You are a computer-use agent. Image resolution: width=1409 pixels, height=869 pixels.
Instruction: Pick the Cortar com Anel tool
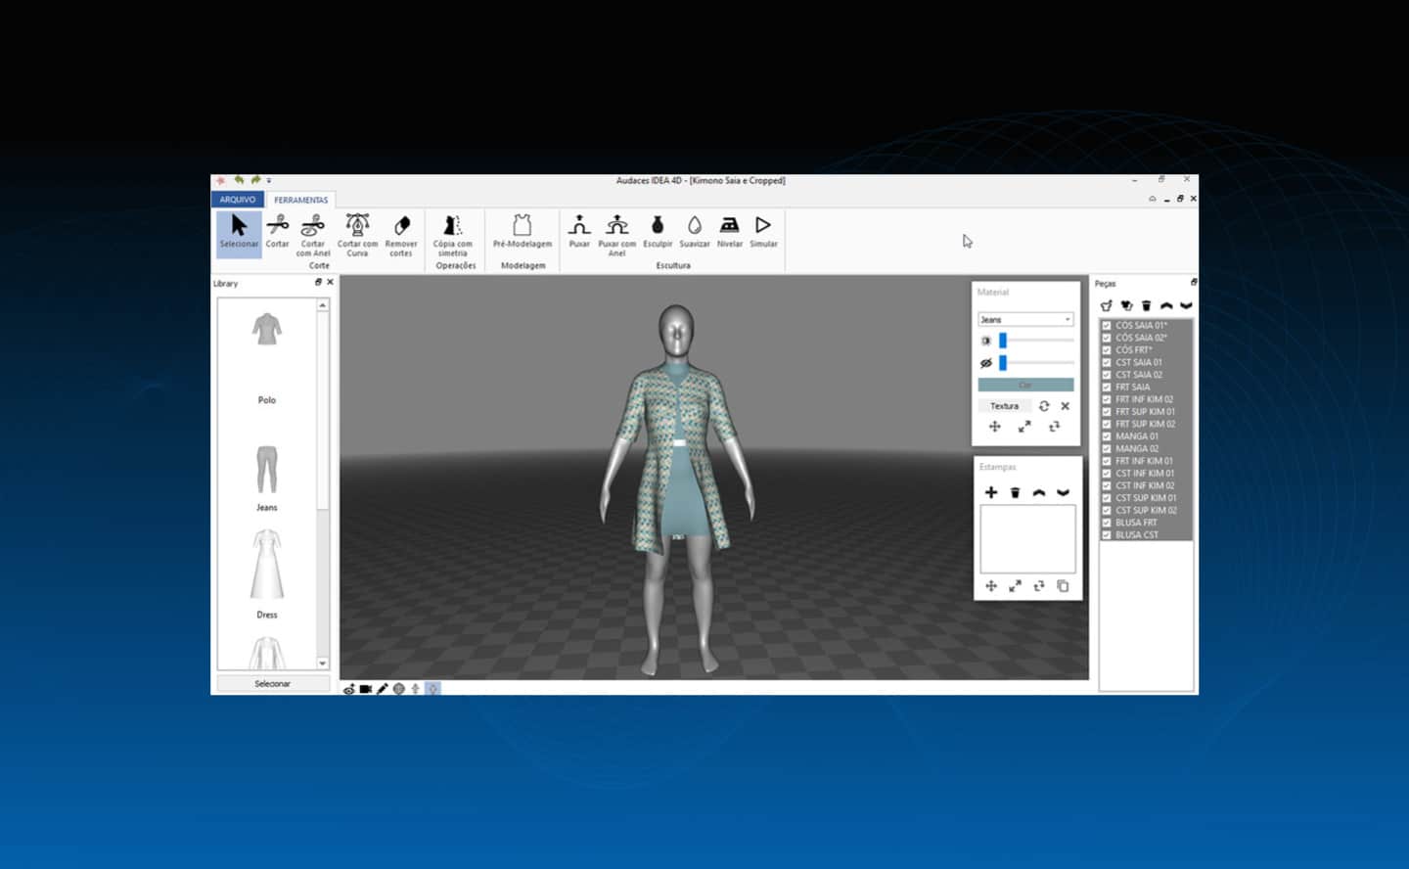pos(313,235)
